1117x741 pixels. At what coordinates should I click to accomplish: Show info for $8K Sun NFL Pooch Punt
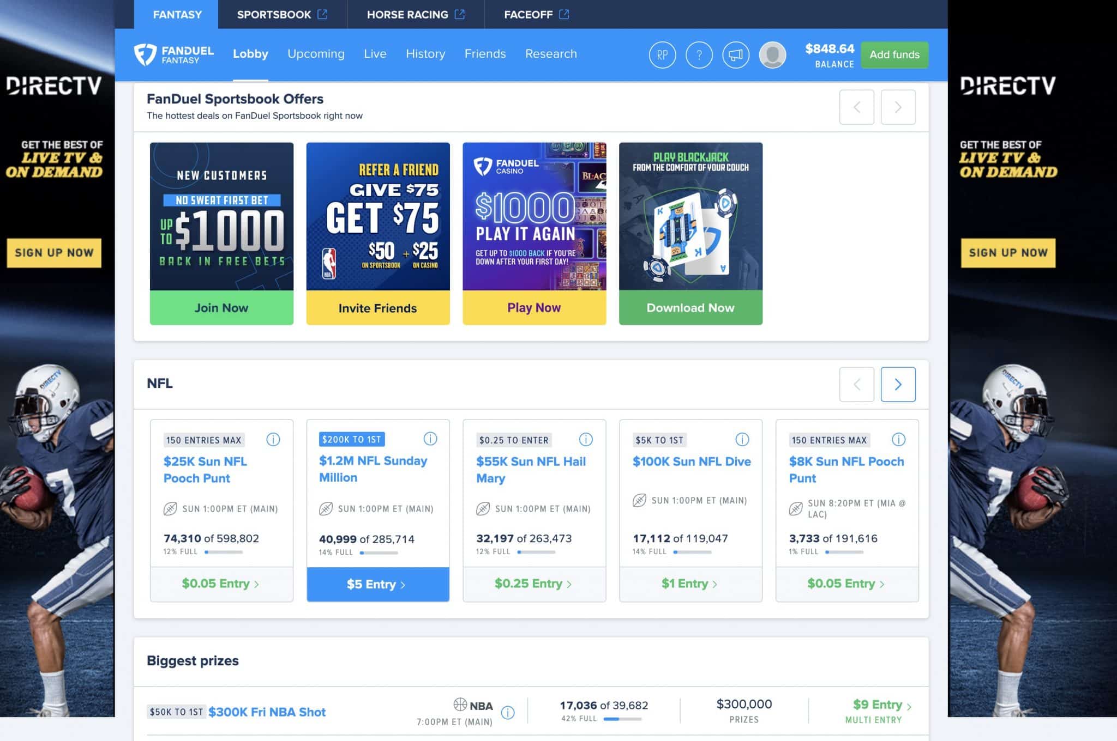tap(898, 439)
